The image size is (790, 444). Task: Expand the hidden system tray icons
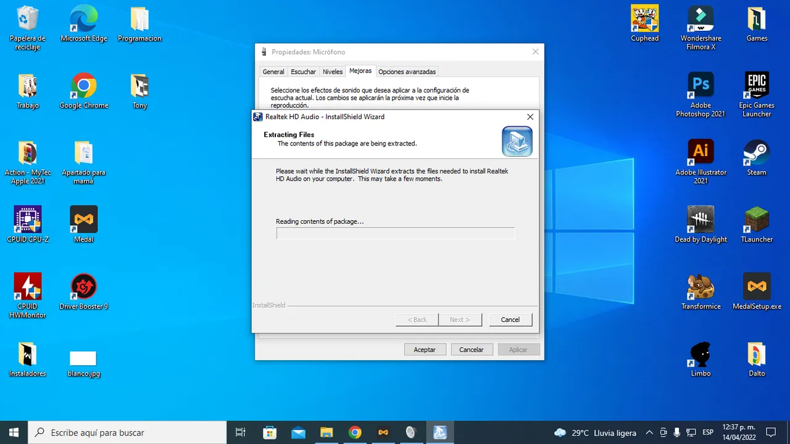point(649,432)
